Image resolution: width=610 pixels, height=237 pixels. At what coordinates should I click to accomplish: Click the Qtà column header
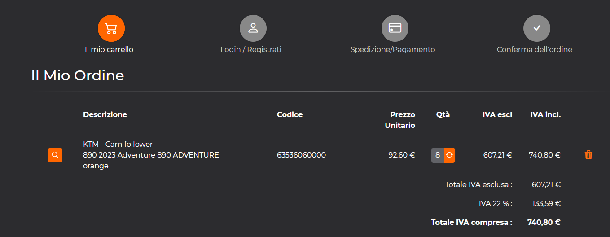tap(443, 114)
